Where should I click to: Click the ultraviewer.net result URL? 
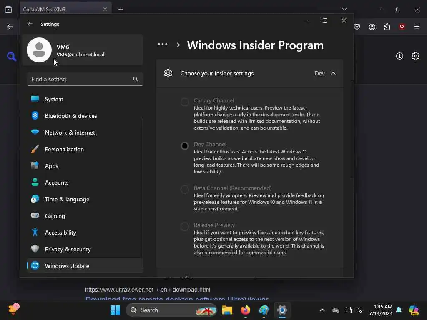[x=148, y=290]
